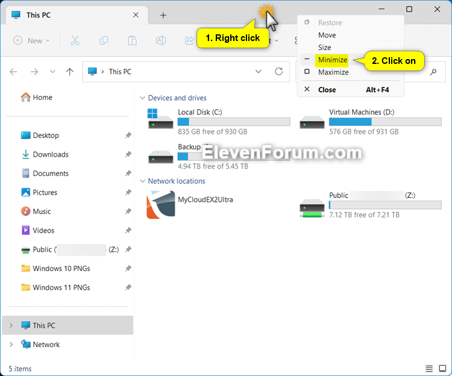Expand Network in navigation pane
Screen dimensions: 452x376
(11, 344)
